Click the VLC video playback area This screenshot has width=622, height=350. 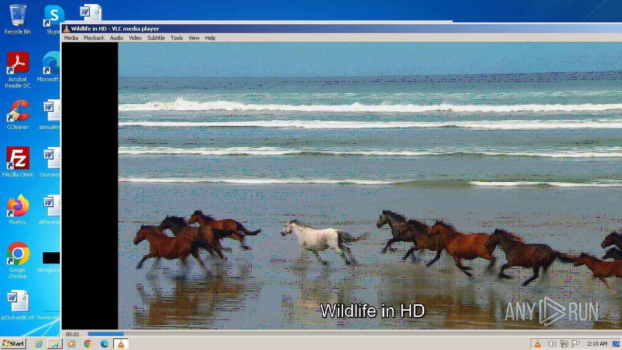click(x=341, y=186)
